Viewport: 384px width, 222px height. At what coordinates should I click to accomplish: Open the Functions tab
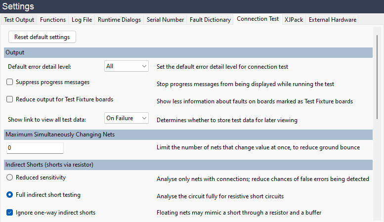[52, 20]
